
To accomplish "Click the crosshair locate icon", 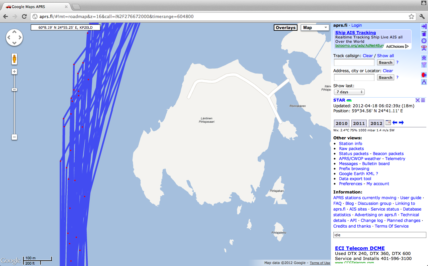I will pos(424,41).
